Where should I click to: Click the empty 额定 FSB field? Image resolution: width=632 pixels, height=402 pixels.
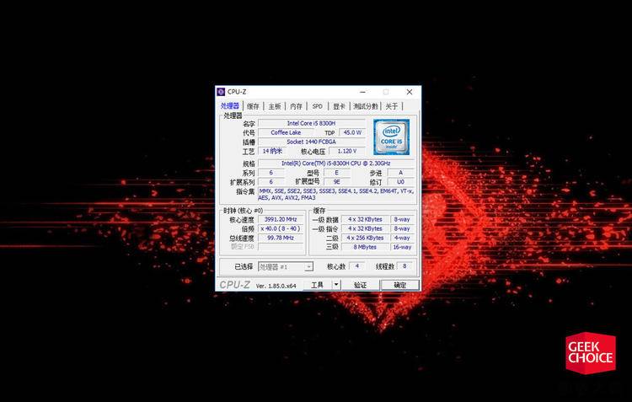click(281, 247)
